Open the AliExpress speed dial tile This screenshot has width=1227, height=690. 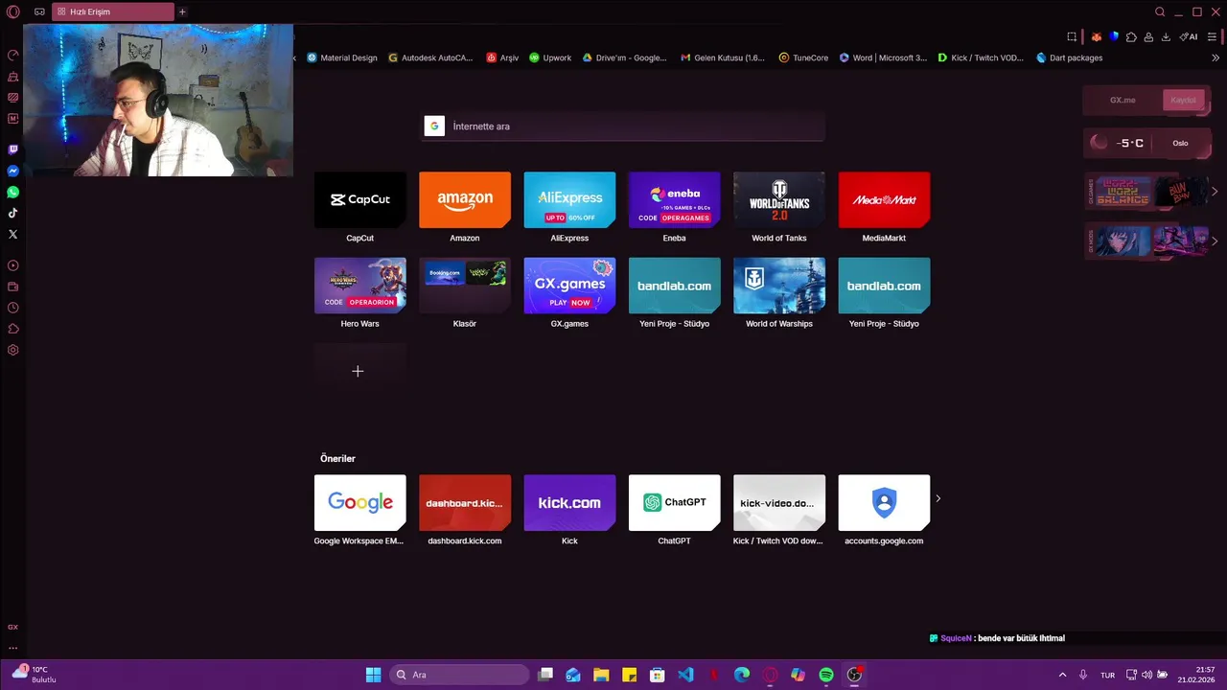[569, 199]
